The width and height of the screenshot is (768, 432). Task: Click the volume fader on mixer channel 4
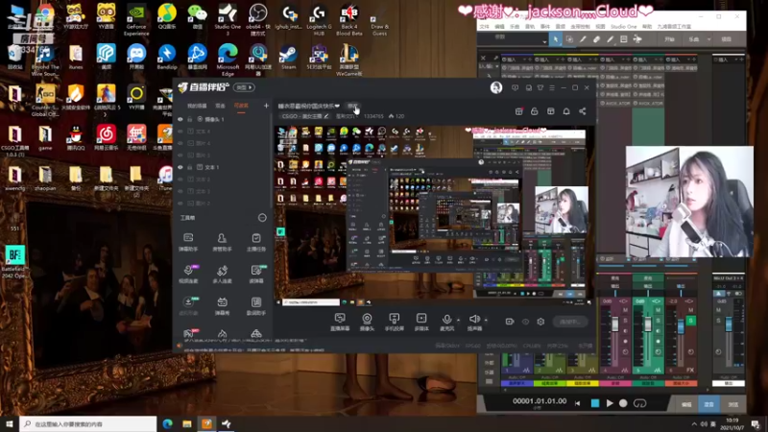(x=615, y=324)
